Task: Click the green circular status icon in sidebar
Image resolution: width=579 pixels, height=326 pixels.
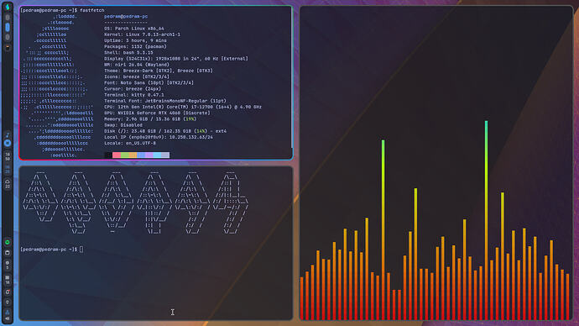Action: pos(8,243)
